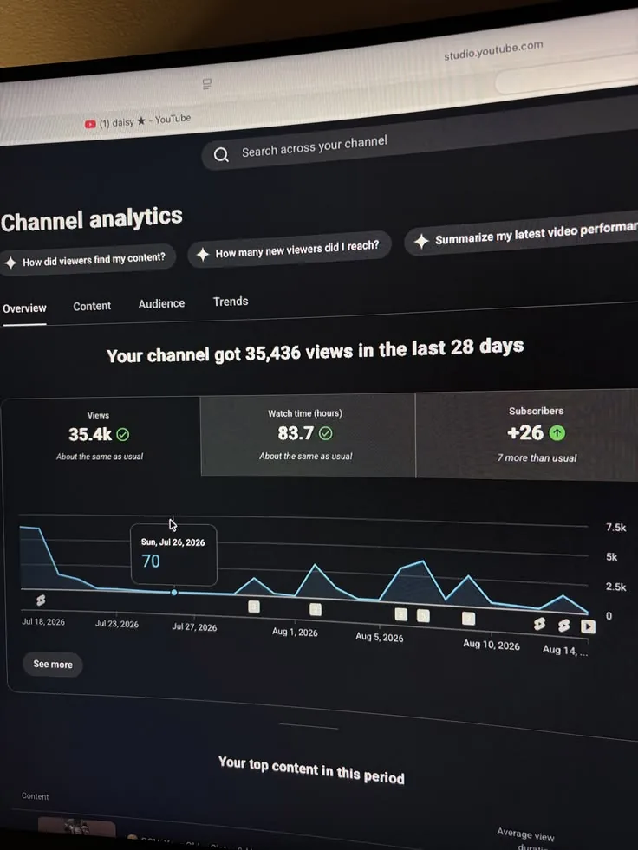The width and height of the screenshot is (638, 850).
Task: Click the 7.5k y-axis label
Action: 615,528
